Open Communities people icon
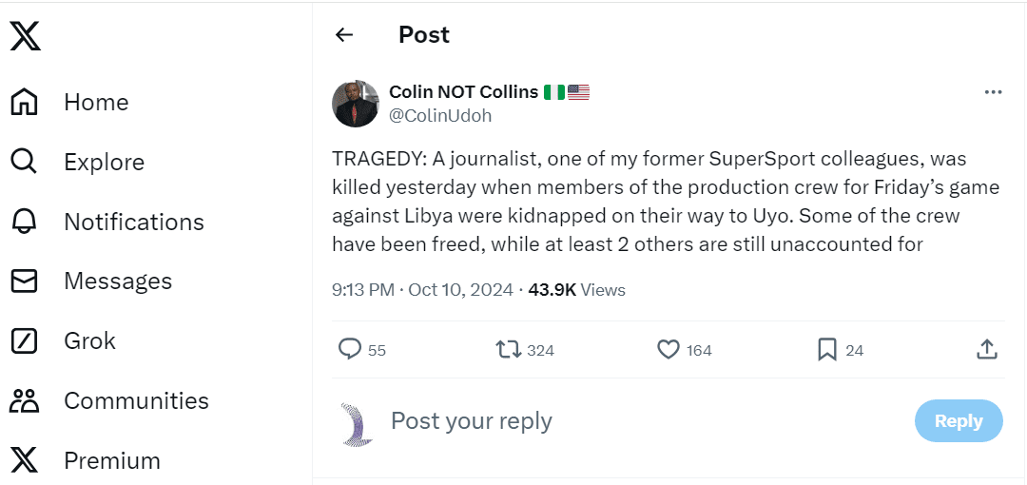Viewport: 1027px width, 485px height. [24, 400]
